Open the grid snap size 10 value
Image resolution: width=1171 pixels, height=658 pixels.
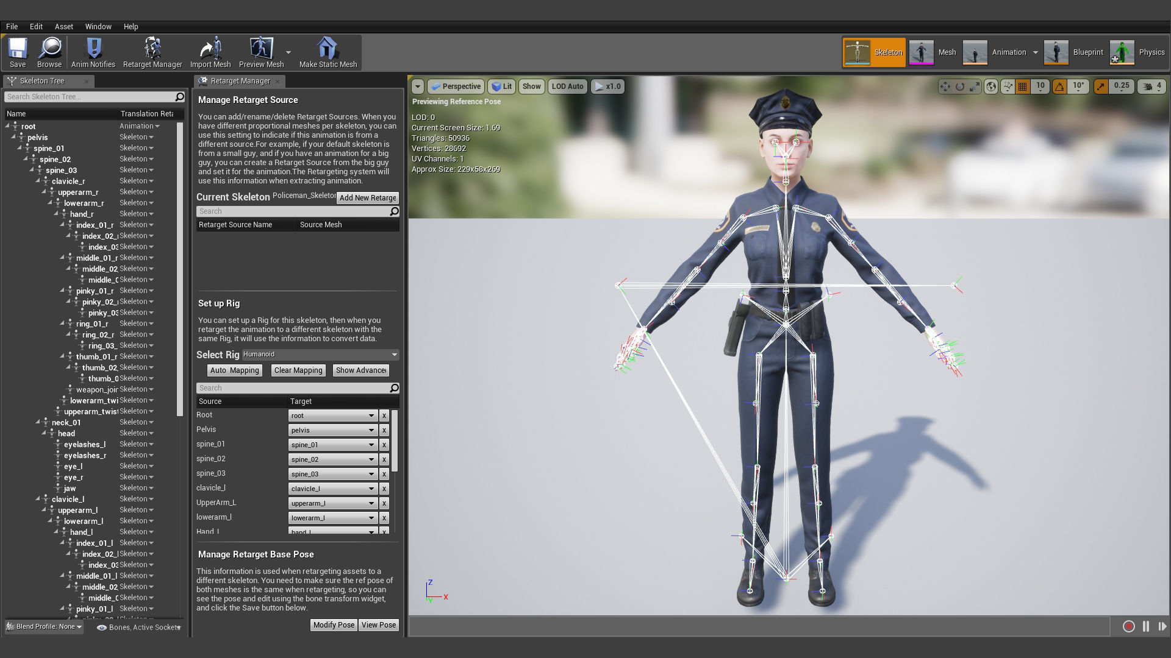coord(1040,87)
